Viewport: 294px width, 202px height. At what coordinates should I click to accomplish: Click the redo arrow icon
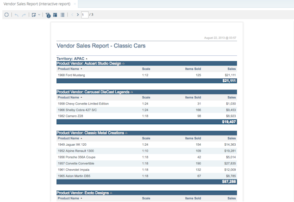click(x=24, y=15)
